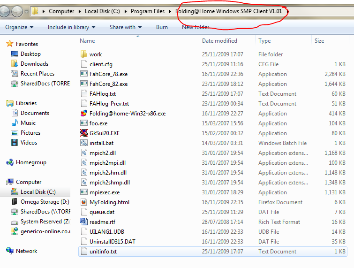The image size is (354, 268).
Task: Click the Videos library film icon
Action: (15, 143)
